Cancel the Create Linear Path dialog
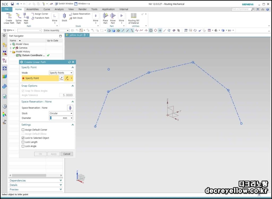Screen dimensions: 272x199 (67, 154)
